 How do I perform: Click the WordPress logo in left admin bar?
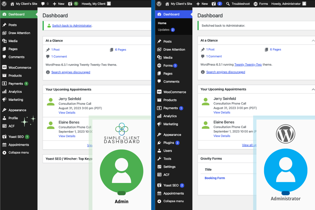pos(4,4)
